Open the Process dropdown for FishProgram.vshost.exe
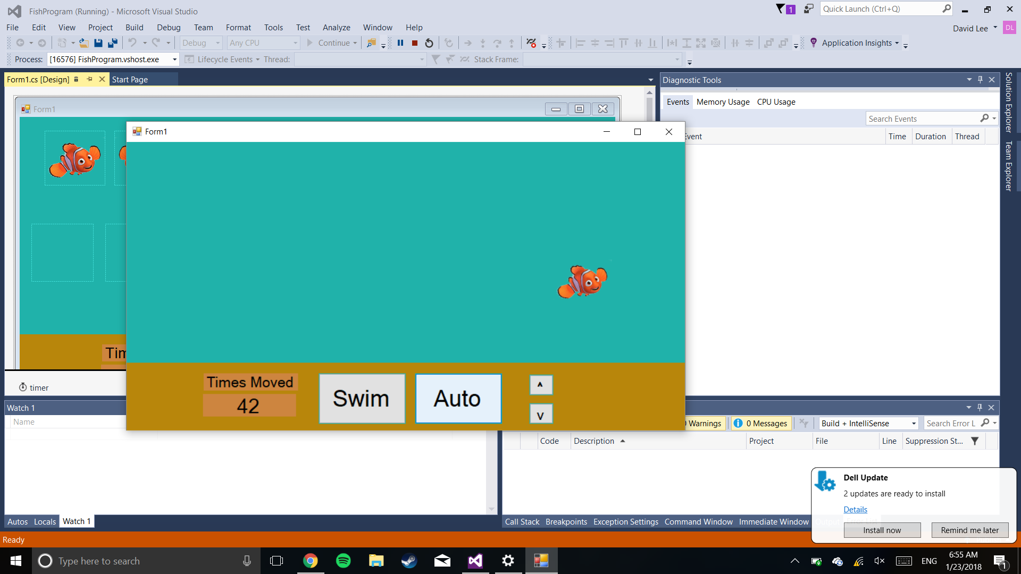The height and width of the screenshot is (574, 1021). tap(174, 60)
